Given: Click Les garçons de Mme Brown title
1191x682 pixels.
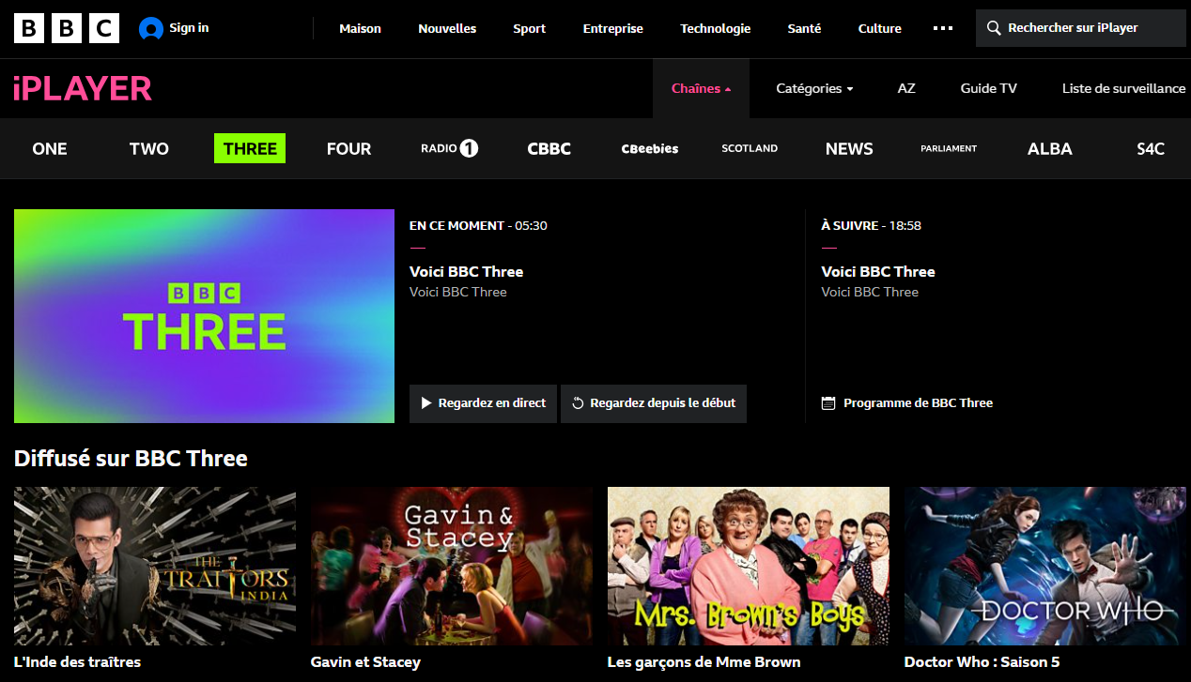Looking at the screenshot, I should coord(704,662).
